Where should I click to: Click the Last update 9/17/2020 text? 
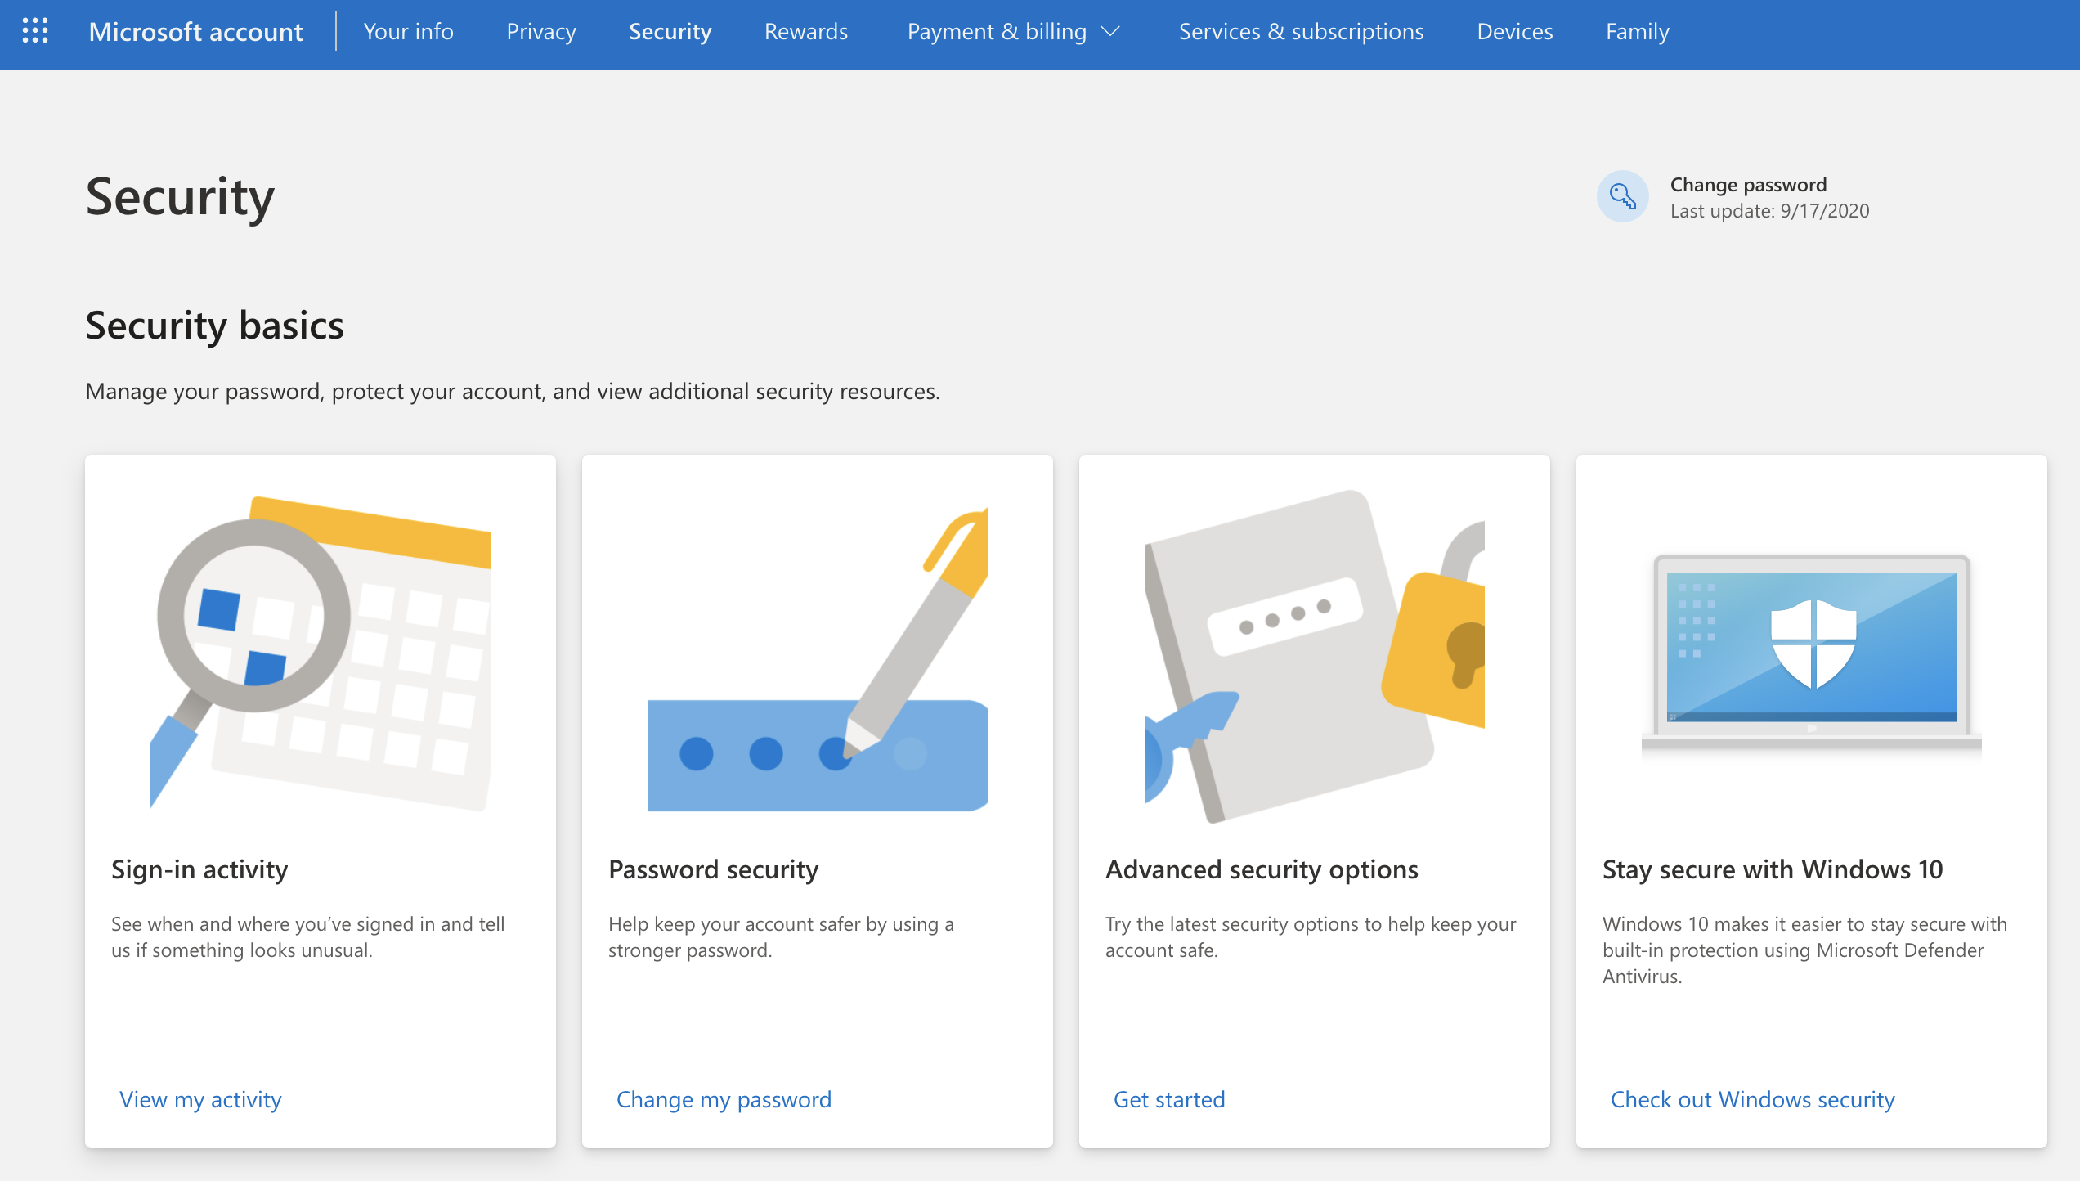coord(1770,211)
